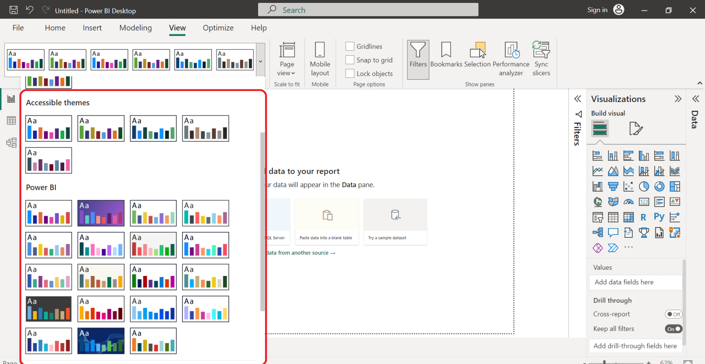
Task: Check the Lock objects option
Action: (350, 73)
